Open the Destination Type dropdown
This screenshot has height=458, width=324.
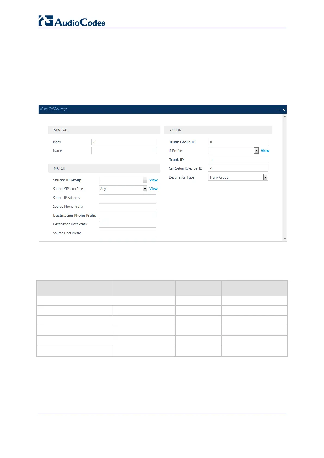point(238,177)
